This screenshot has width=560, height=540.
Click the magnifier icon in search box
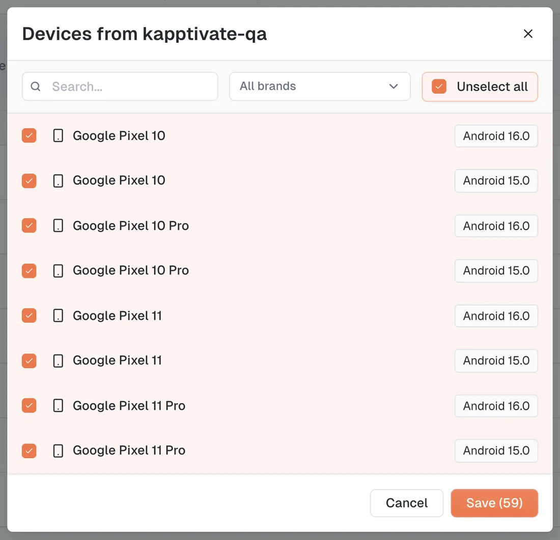click(35, 87)
